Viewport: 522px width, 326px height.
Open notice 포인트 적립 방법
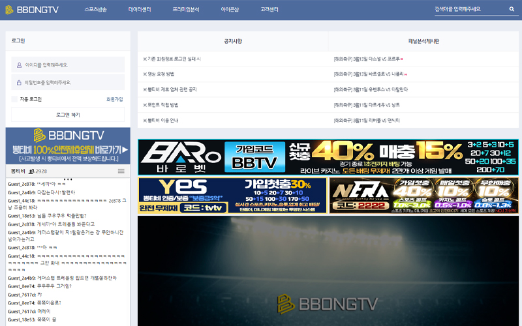coord(161,105)
